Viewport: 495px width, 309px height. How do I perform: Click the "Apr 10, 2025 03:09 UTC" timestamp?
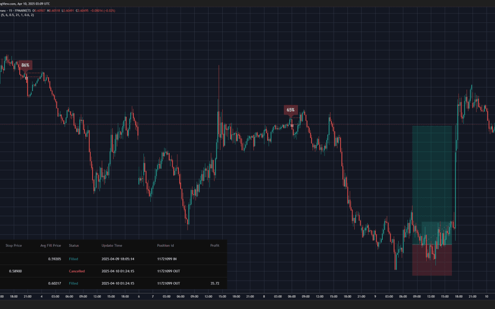34,4
